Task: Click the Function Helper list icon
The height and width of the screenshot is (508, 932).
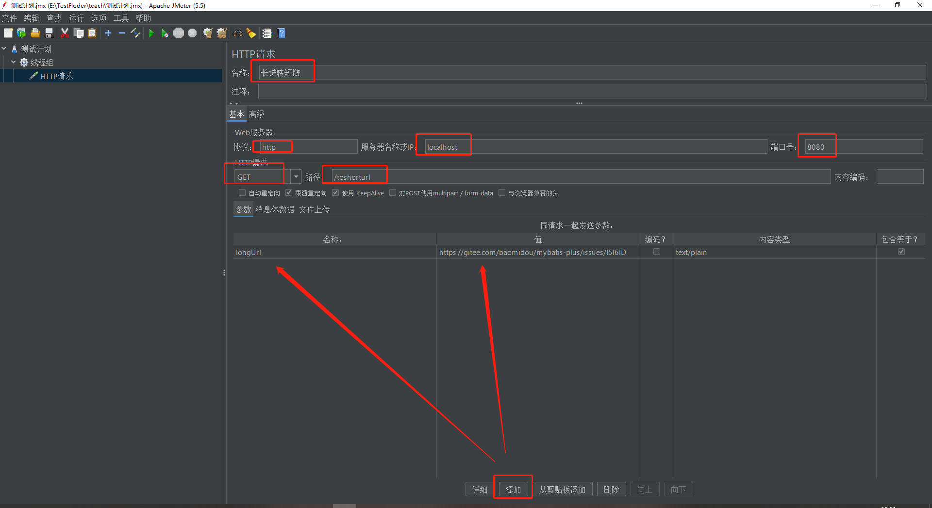Action: click(x=267, y=33)
